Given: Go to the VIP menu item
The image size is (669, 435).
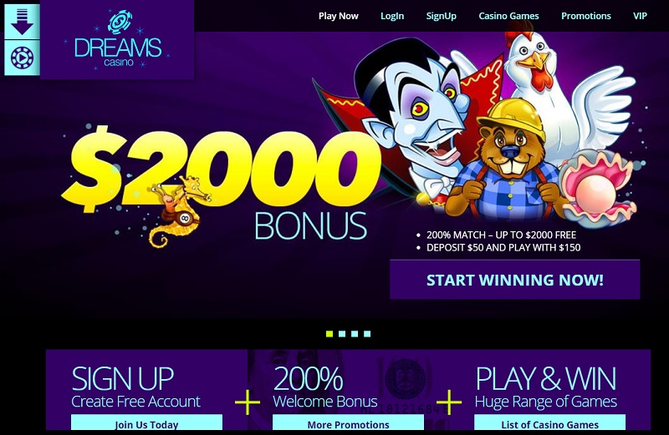Looking at the screenshot, I should (640, 16).
